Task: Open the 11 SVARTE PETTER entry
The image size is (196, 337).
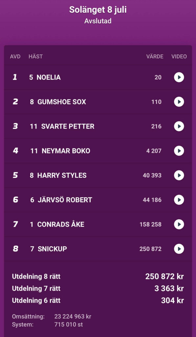Action: coord(98,126)
